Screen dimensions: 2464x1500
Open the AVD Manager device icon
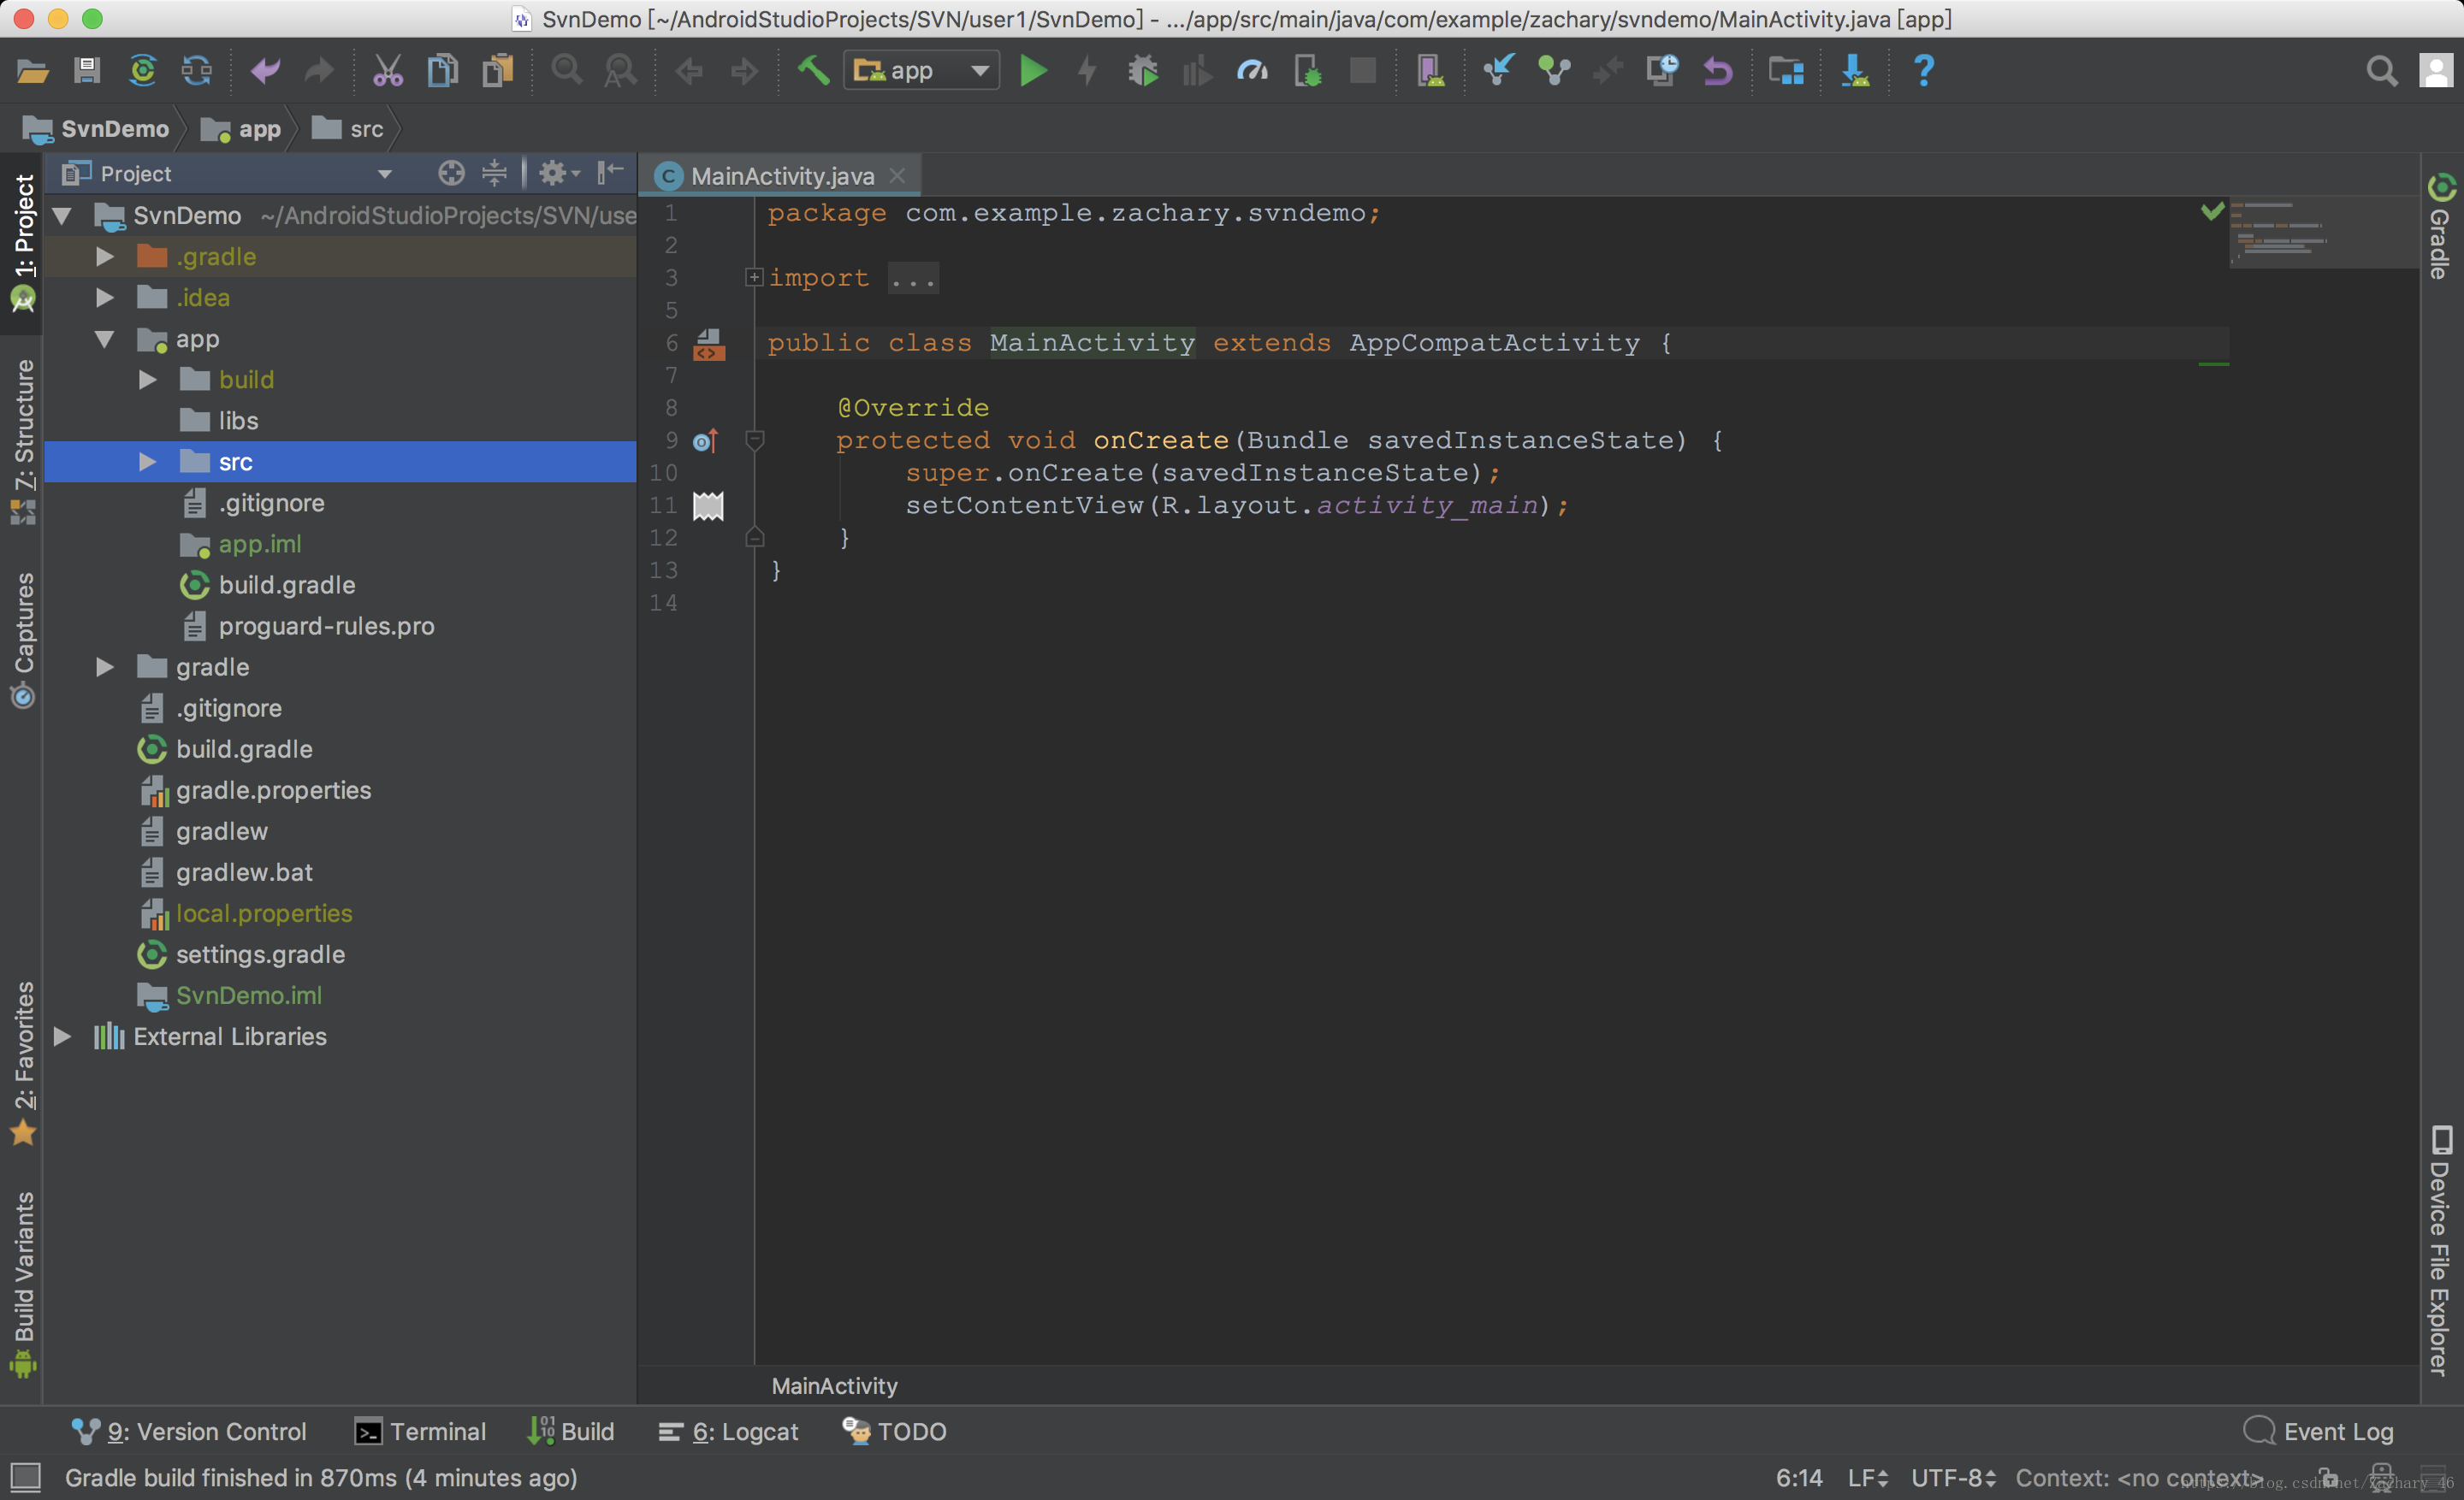[x=1430, y=71]
